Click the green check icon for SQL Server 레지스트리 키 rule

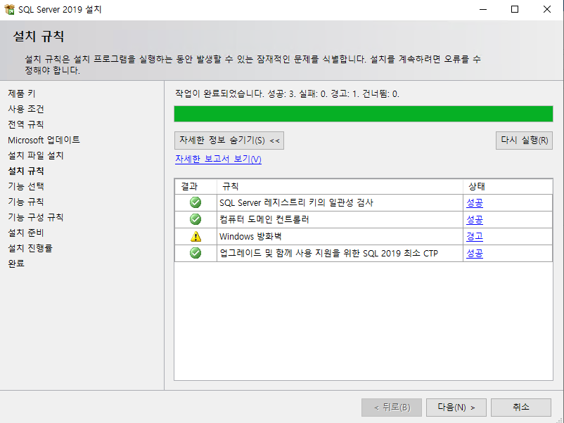[x=196, y=202]
